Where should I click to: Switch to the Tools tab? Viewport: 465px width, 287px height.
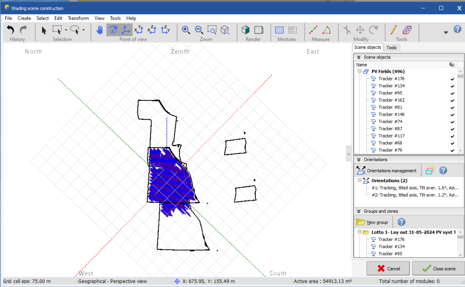pos(392,47)
